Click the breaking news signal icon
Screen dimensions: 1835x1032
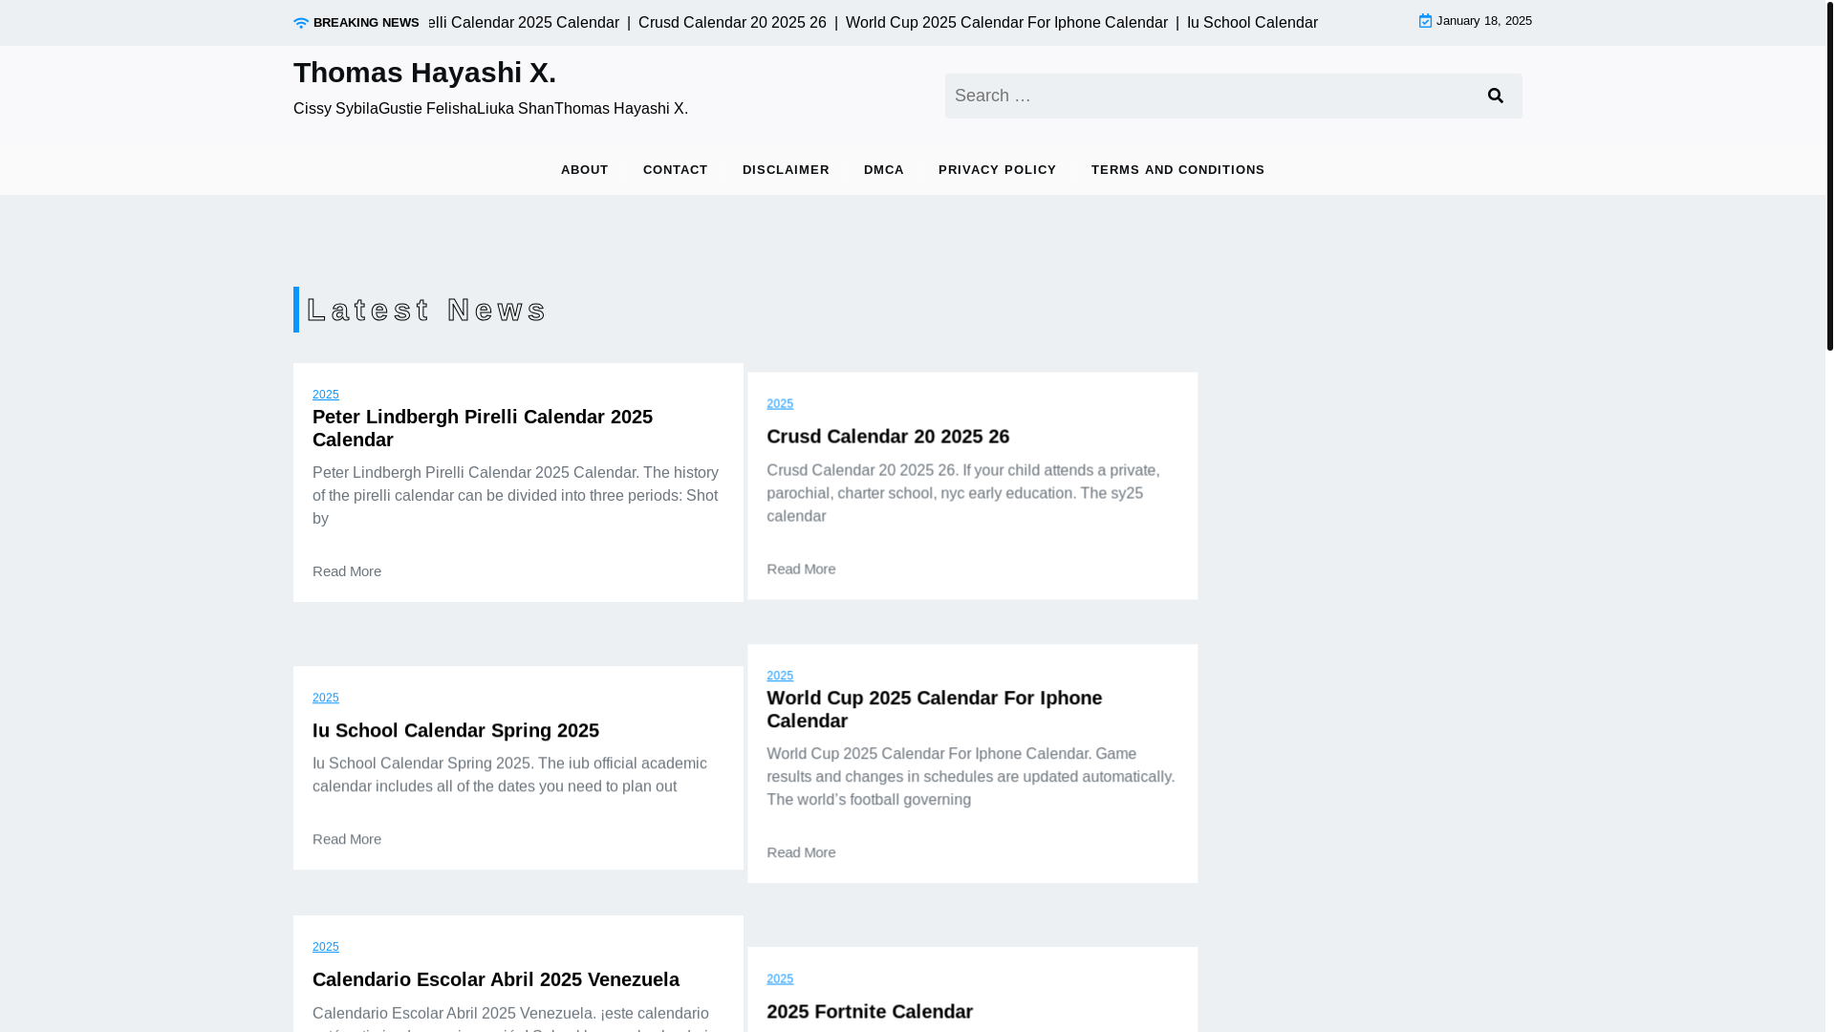(x=301, y=23)
